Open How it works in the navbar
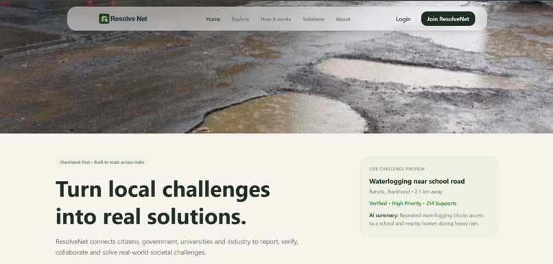Image resolution: width=553 pixels, height=264 pixels. coord(276,19)
